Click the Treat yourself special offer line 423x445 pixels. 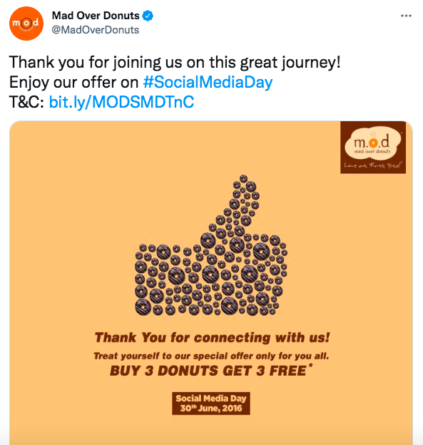211,356
